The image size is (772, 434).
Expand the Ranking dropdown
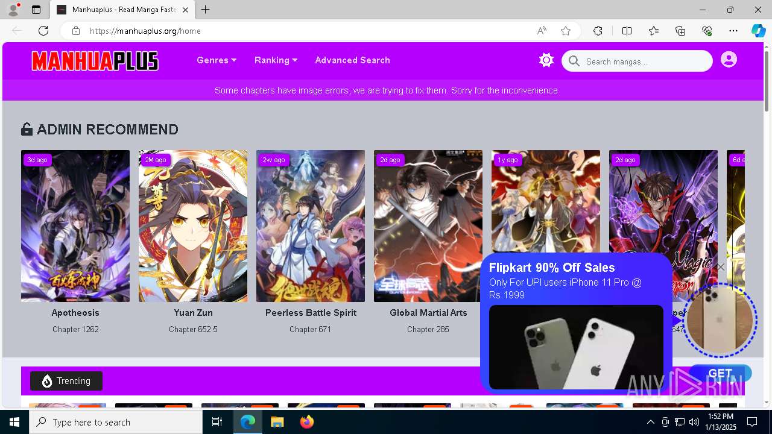276,60
